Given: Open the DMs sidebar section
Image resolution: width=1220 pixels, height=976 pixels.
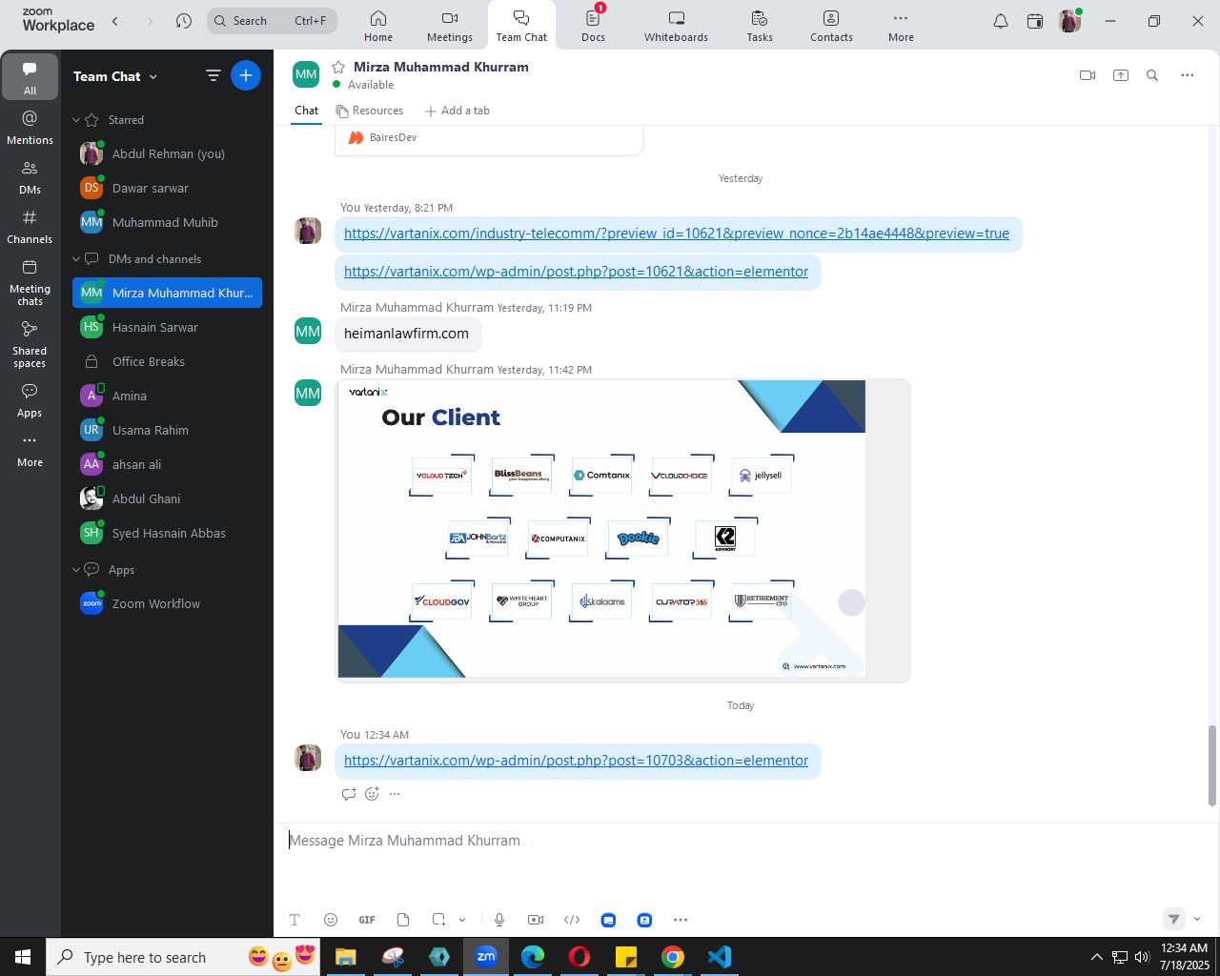Looking at the screenshot, I should (30, 177).
